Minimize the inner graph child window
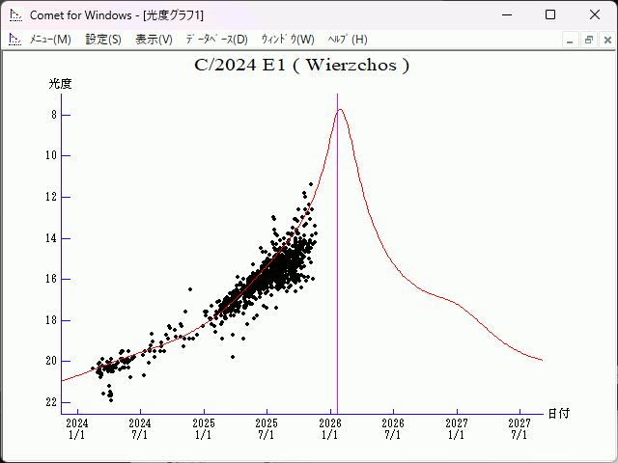The image size is (618, 463). coord(571,40)
